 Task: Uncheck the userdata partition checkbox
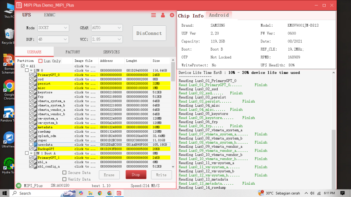point(30,144)
